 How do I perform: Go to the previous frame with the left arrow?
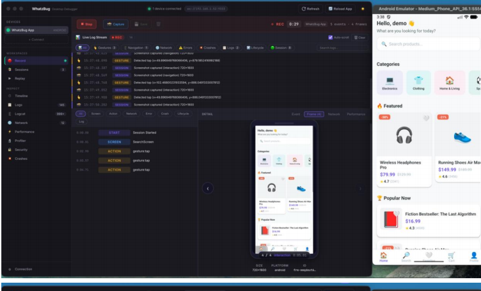click(208, 189)
